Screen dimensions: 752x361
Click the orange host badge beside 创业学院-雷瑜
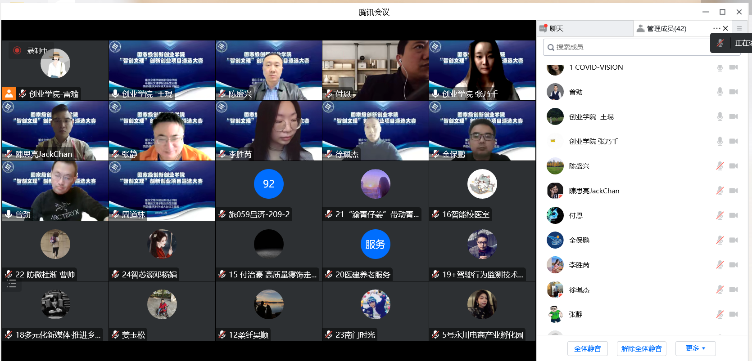point(9,94)
